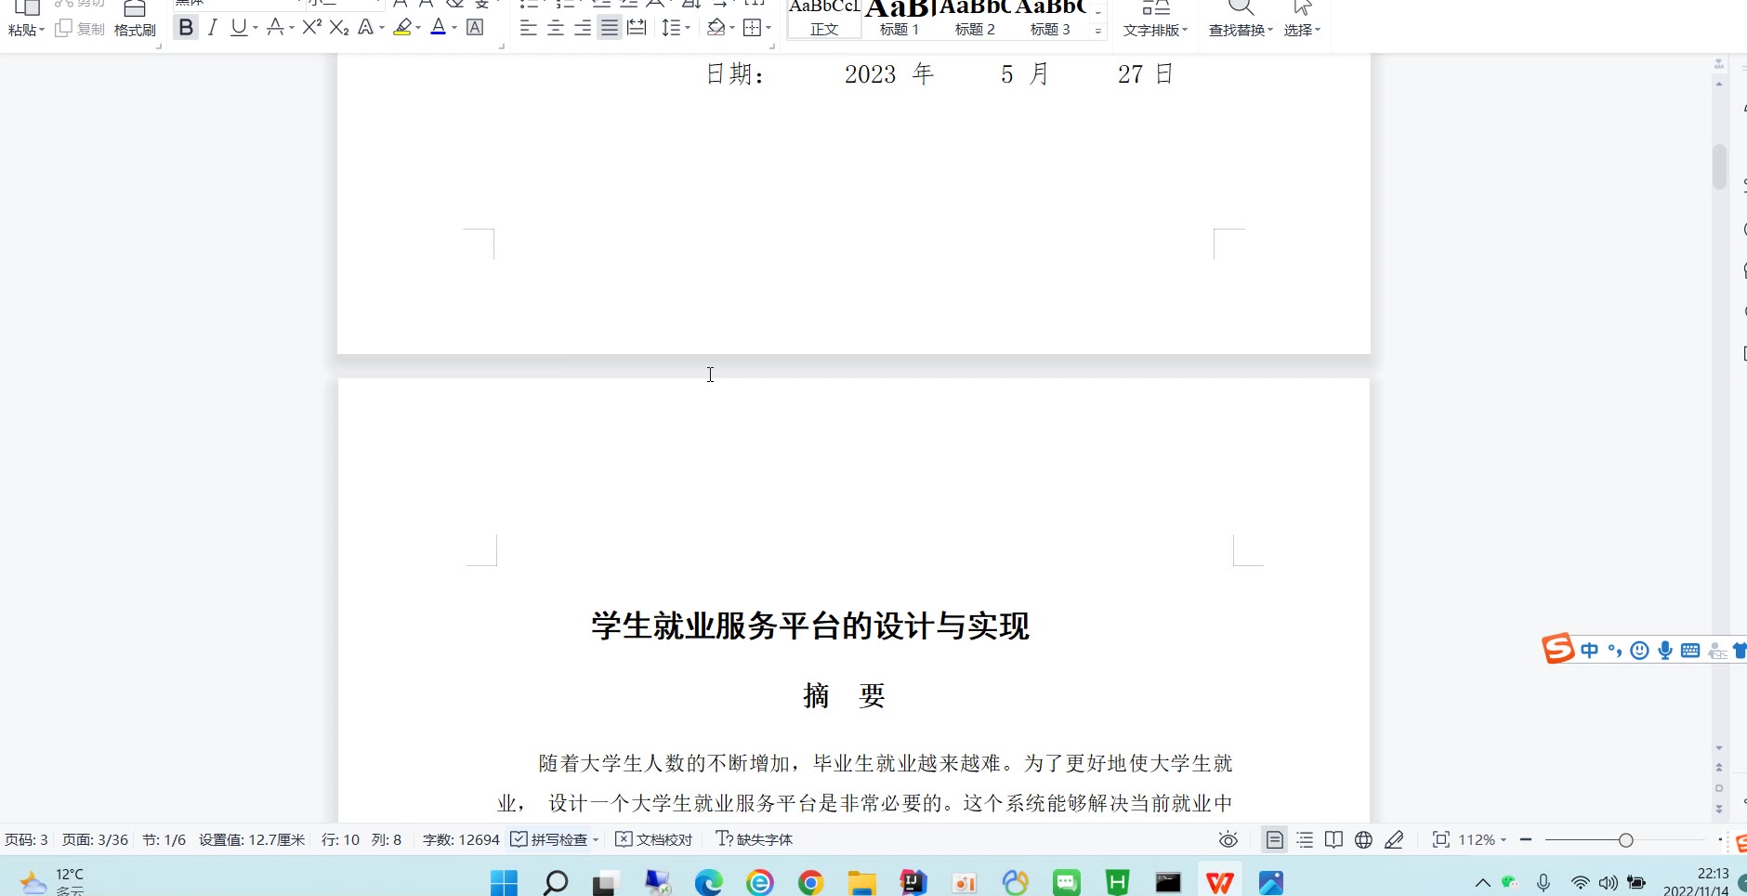Apply distributed alignment
Image resolution: width=1747 pixels, height=896 pixels.
637,28
